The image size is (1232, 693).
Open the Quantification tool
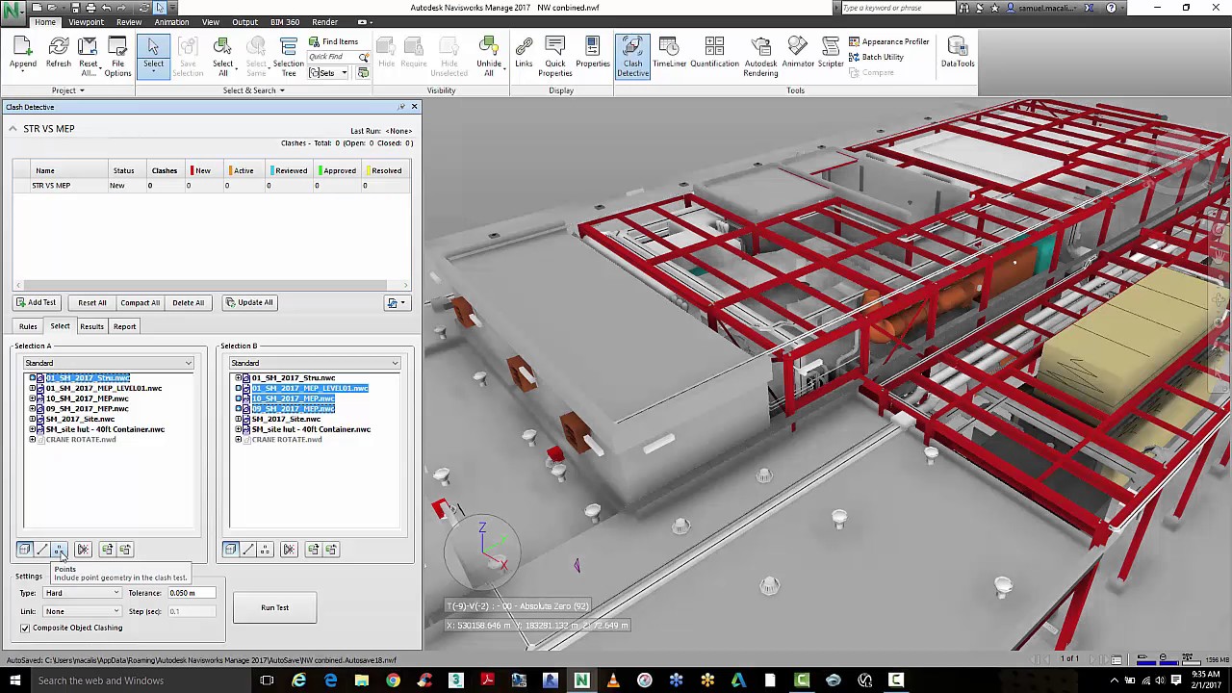[714, 54]
